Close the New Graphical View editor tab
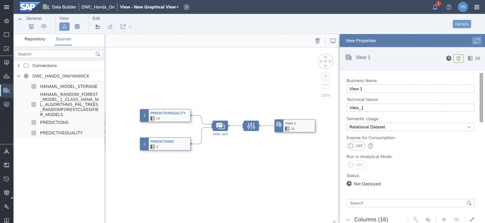This screenshot has height=223, width=485. click(x=187, y=7)
